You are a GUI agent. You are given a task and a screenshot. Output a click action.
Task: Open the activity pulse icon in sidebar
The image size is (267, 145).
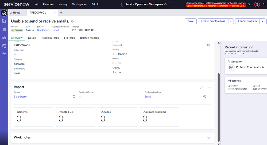[x=4, y=54]
